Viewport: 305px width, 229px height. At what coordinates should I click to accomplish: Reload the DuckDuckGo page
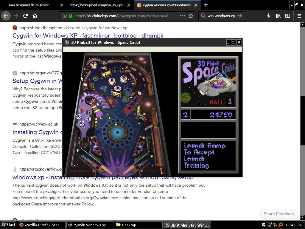tap(25, 16)
